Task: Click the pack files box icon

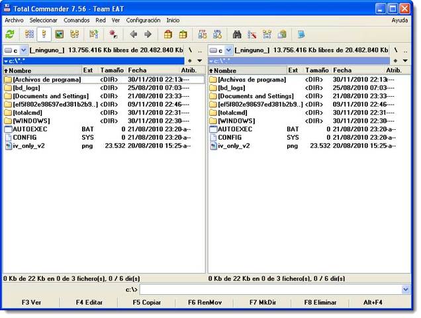Action: click(x=168, y=34)
